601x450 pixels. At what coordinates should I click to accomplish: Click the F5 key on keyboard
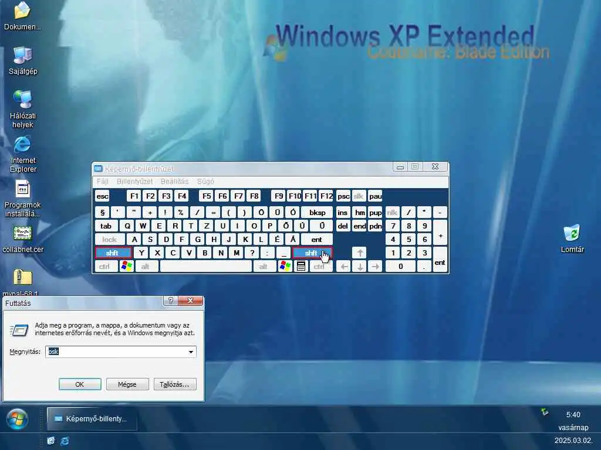[207, 196]
